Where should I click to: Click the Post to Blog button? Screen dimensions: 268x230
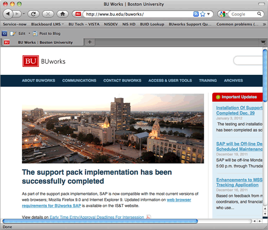coord(47,34)
